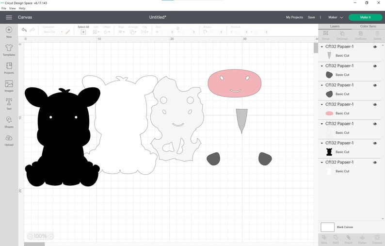Click the green Make It button
This screenshot has width=385, height=246.
365,17
